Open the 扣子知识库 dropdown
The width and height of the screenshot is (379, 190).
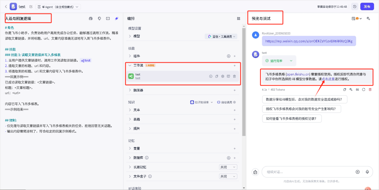(201, 103)
